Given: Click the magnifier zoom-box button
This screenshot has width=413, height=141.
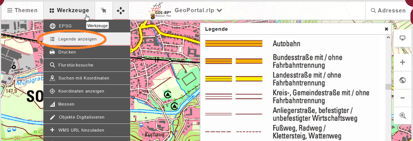Looking at the screenshot, I should pos(402,116).
